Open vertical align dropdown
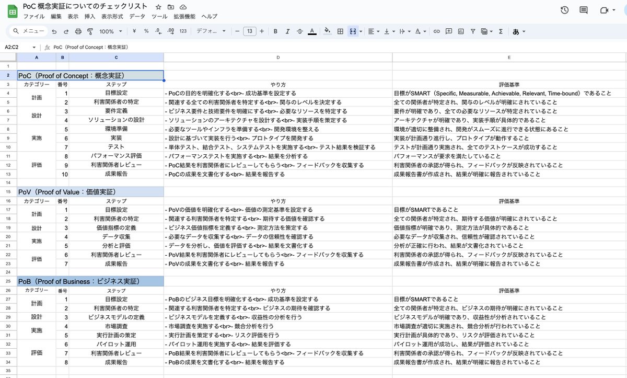 click(x=389, y=31)
